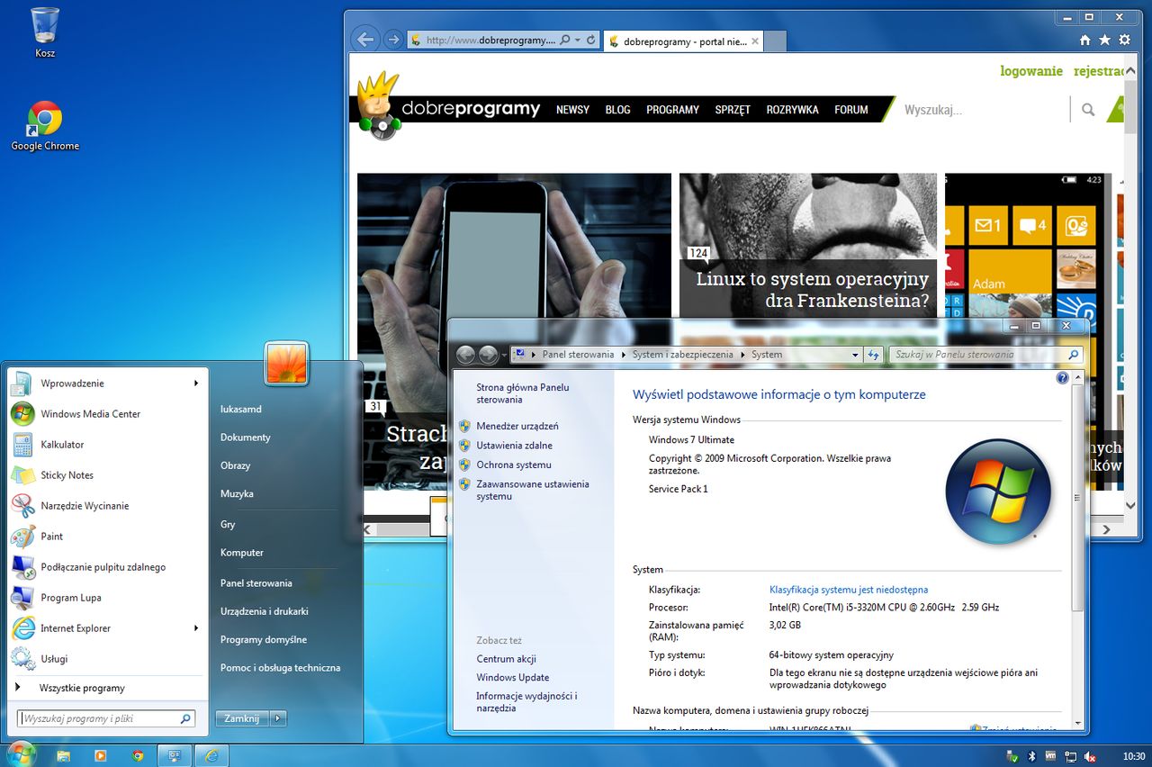Expand the breadcrumb arrow after Panel sterowania
Image resolution: width=1152 pixels, height=767 pixels.
(x=623, y=355)
